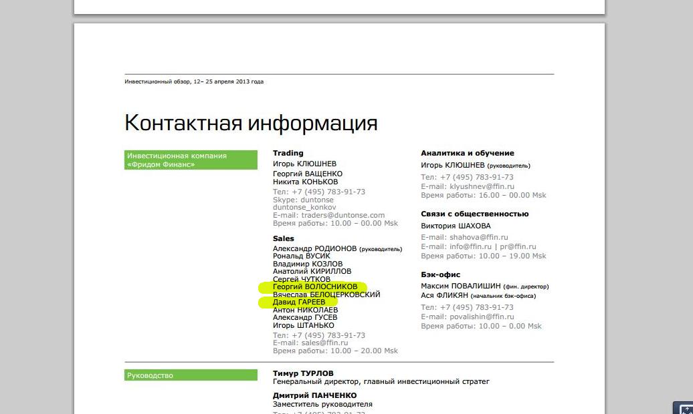Click 'Время работы: 10.00 – 19.00 Msk' line
This screenshot has width=693, height=414.
[484, 256]
